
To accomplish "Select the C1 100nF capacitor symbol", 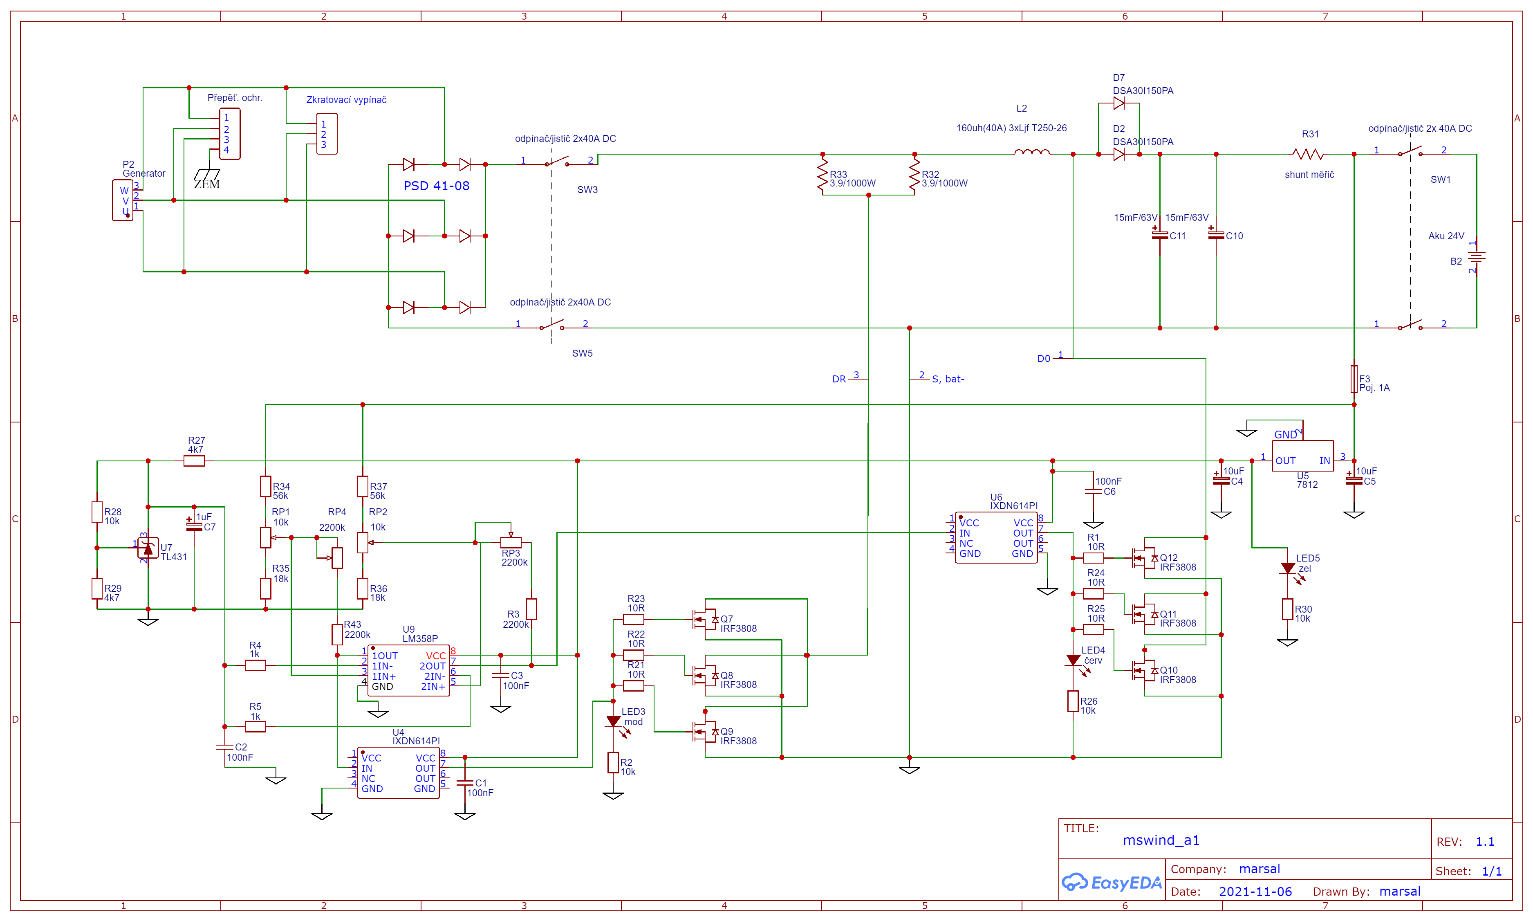I will pyautogui.click(x=465, y=783).
